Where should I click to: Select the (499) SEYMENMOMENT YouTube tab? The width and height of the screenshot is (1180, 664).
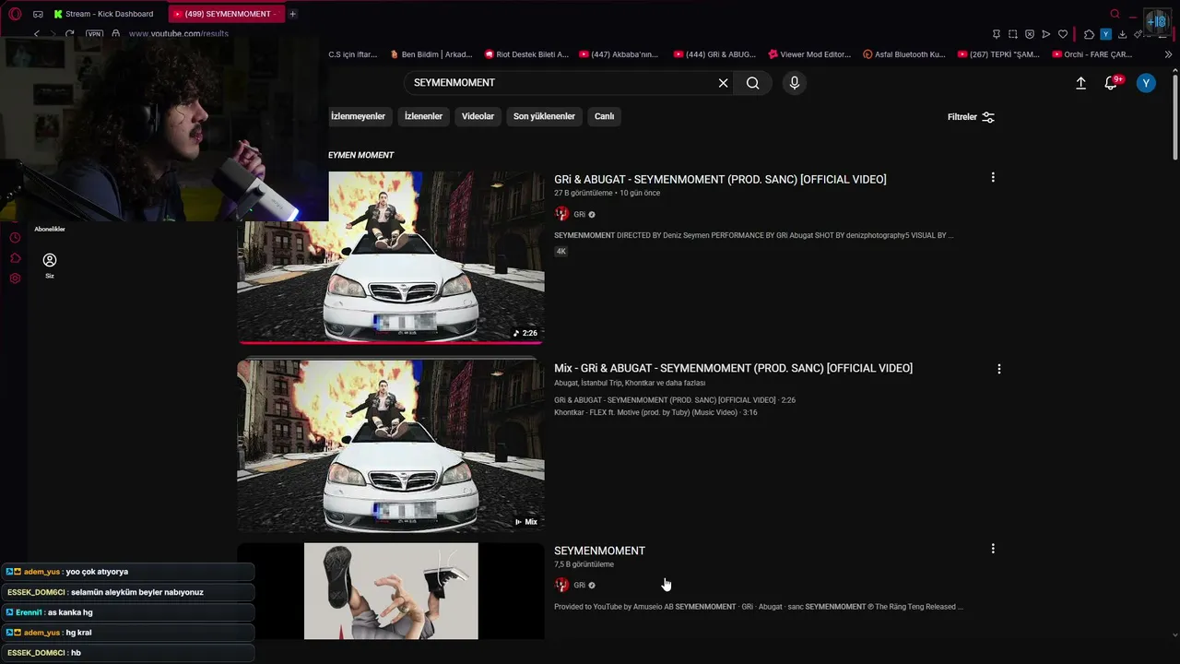[226, 14]
